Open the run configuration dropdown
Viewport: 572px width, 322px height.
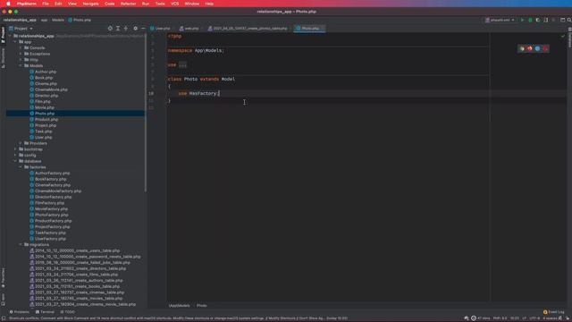coord(500,20)
